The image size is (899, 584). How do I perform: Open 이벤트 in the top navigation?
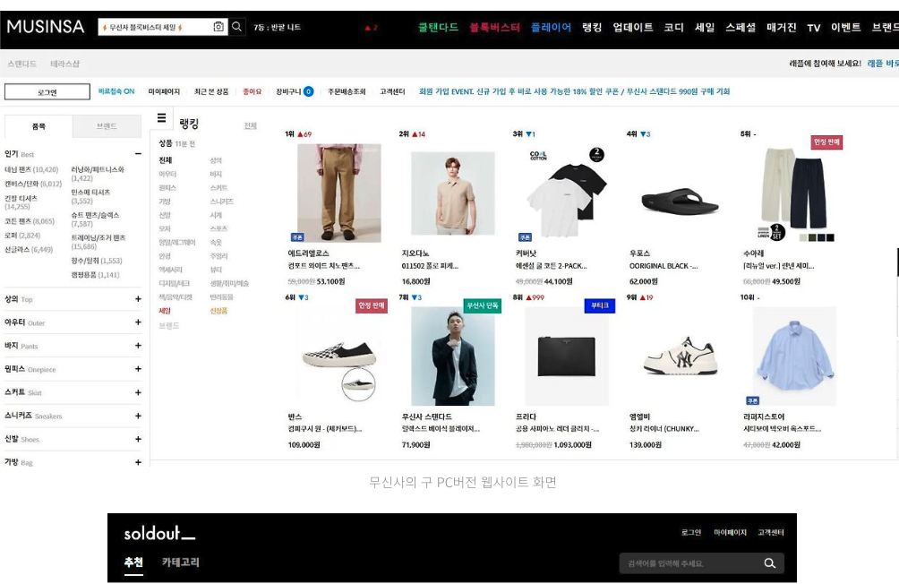coord(845,27)
